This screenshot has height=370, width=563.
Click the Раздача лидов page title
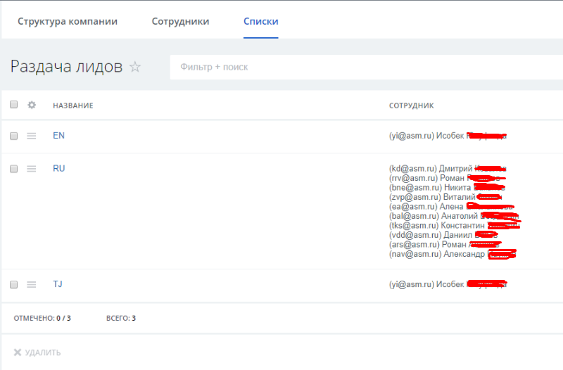tap(66, 66)
